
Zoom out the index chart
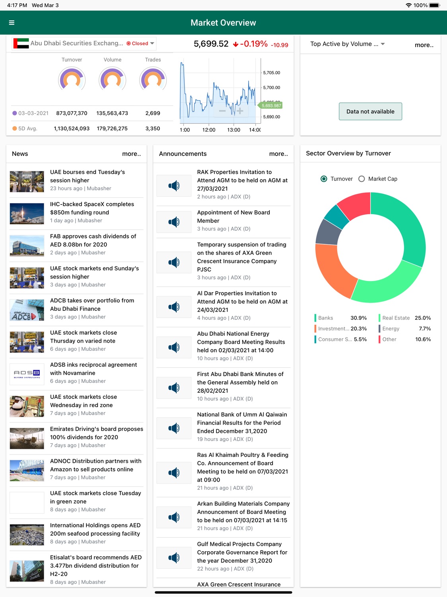point(222,111)
